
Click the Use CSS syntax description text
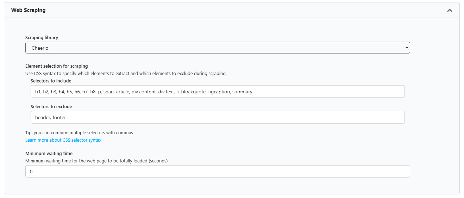[x=126, y=74]
